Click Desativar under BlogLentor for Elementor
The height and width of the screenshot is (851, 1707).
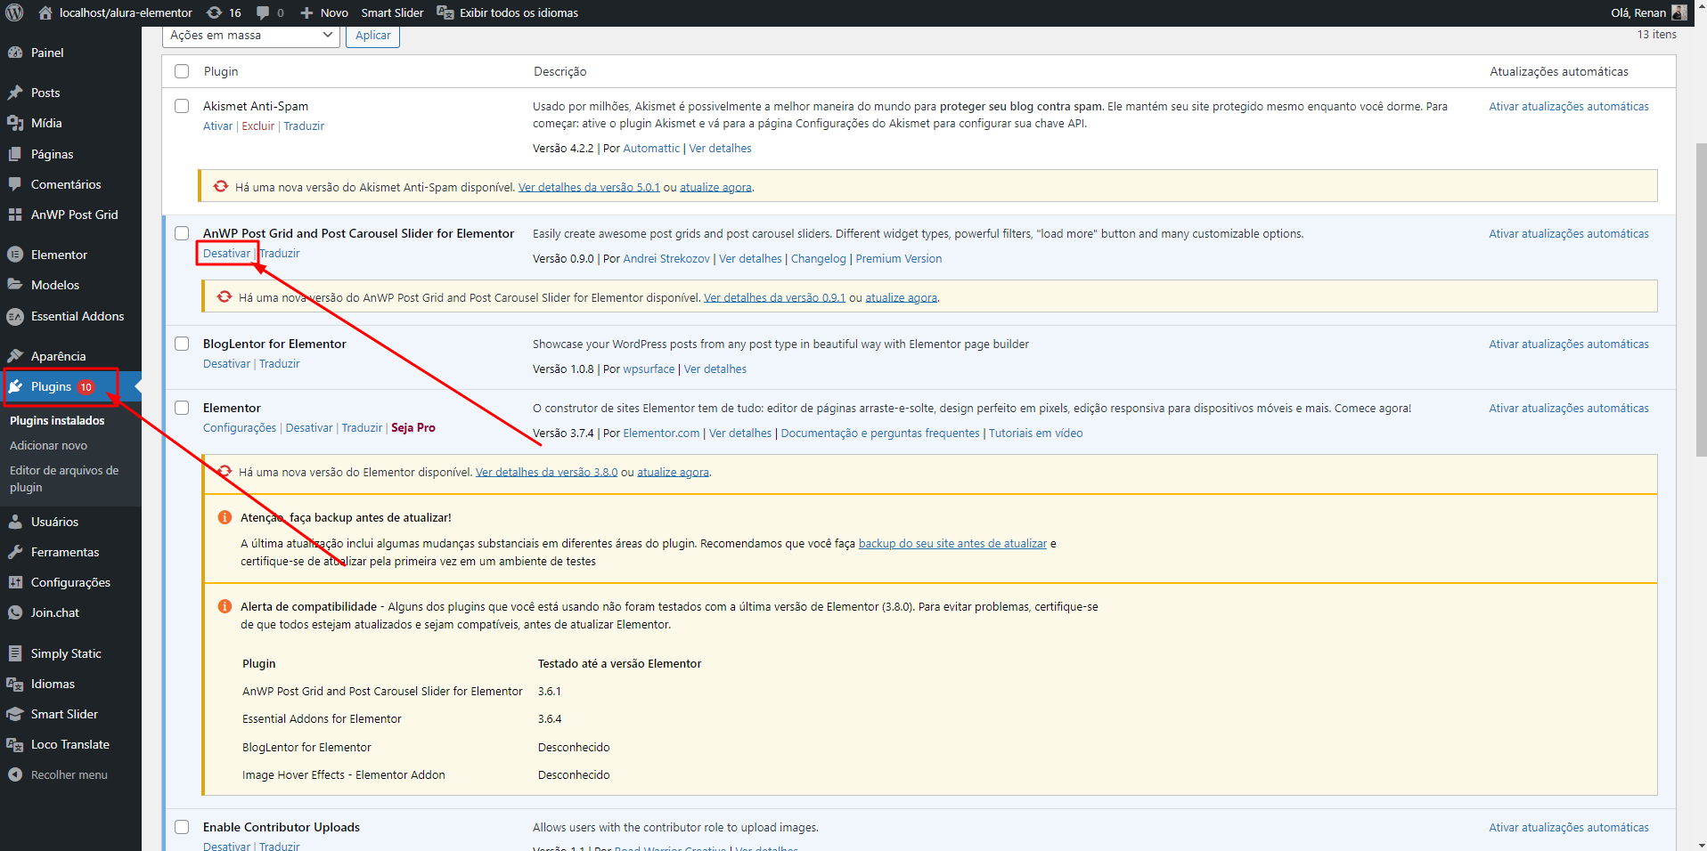[x=226, y=363]
